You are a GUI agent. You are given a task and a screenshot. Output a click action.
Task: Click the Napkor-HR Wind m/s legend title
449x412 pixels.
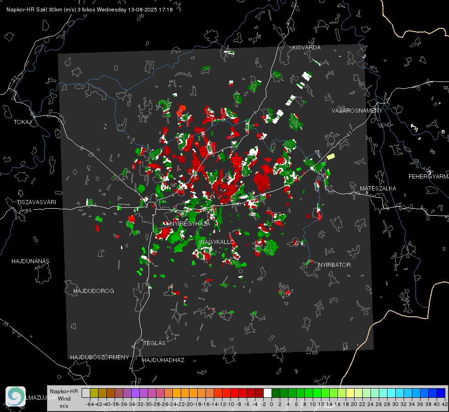tap(64, 398)
